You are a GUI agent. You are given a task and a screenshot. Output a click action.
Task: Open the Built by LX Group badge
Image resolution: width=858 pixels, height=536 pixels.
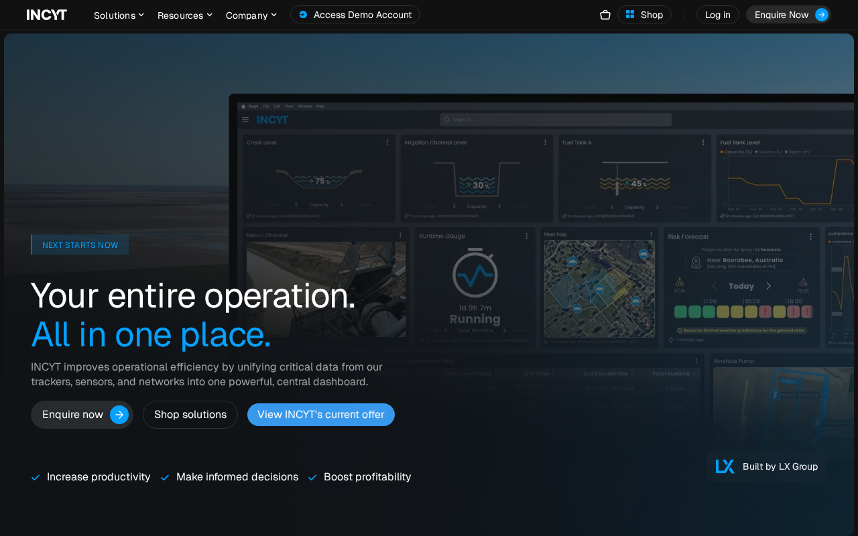pos(767,466)
